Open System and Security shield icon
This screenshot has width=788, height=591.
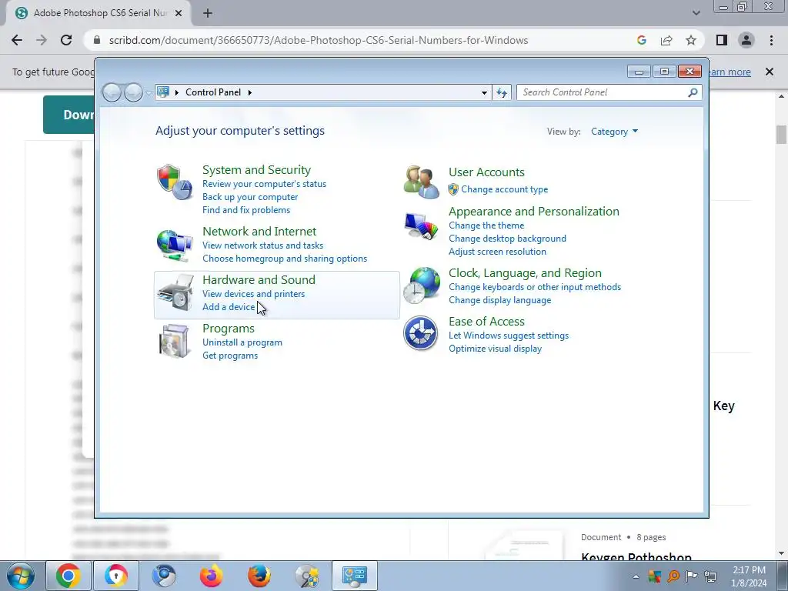pyautogui.click(x=175, y=182)
